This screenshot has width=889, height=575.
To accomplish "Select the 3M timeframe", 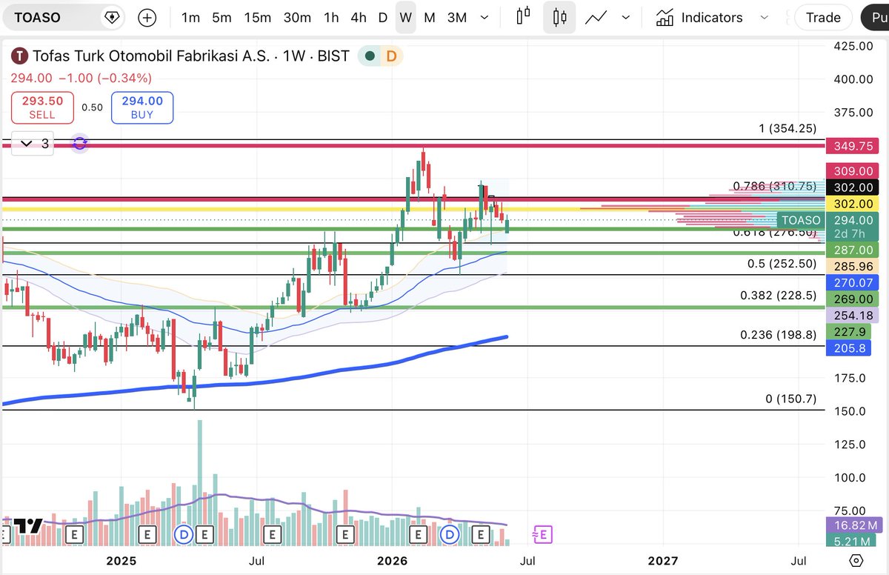I will click(x=457, y=18).
